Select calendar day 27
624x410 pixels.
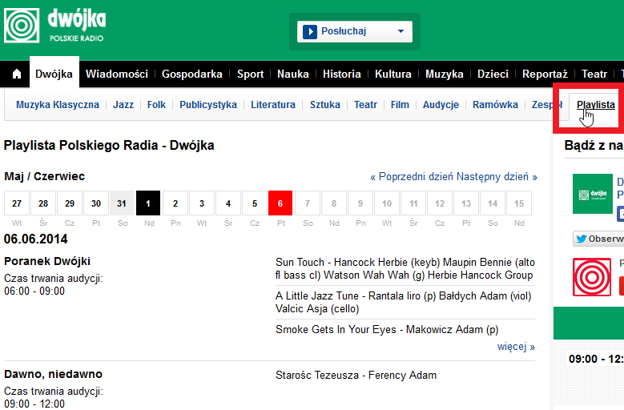point(17,203)
